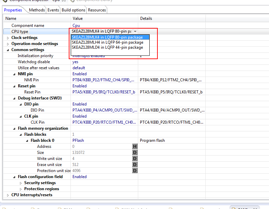Click the Write unit size value 4
The width and height of the screenshot is (269, 209).
[x=73, y=159]
